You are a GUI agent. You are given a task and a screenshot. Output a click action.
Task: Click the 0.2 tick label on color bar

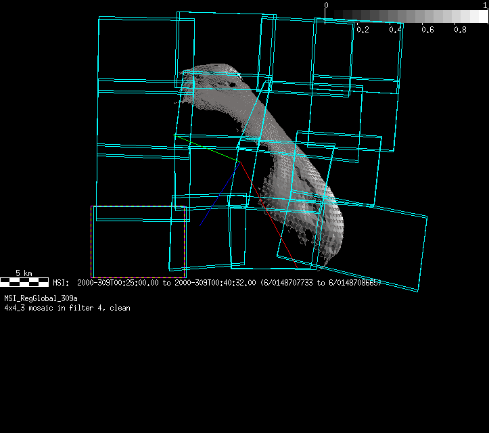(363, 30)
